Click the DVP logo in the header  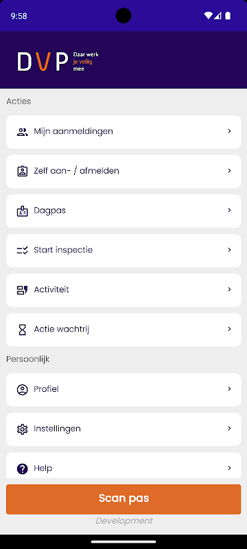click(58, 62)
